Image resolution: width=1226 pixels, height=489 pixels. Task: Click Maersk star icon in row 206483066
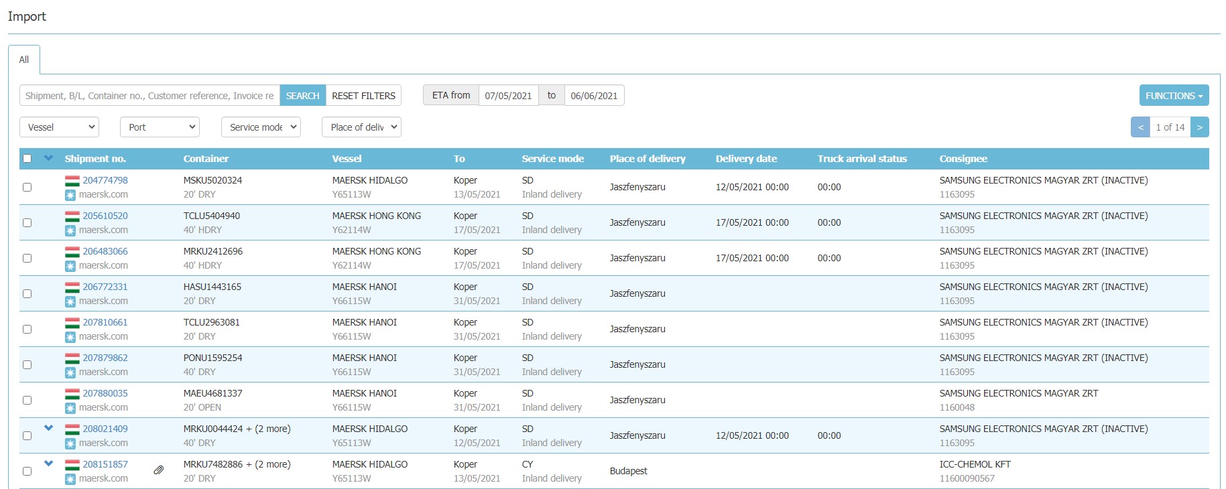(x=70, y=266)
